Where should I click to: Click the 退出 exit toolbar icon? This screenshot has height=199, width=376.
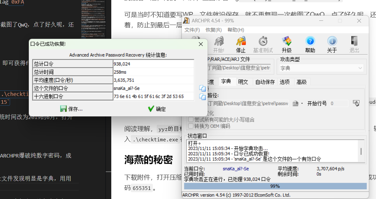point(354,44)
